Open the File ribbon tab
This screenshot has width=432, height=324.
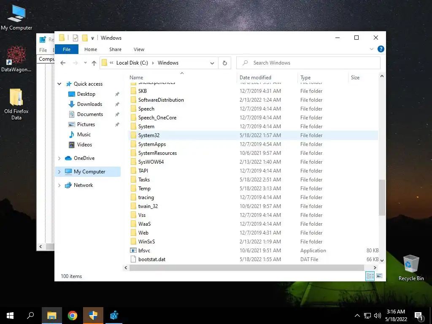[x=67, y=49]
